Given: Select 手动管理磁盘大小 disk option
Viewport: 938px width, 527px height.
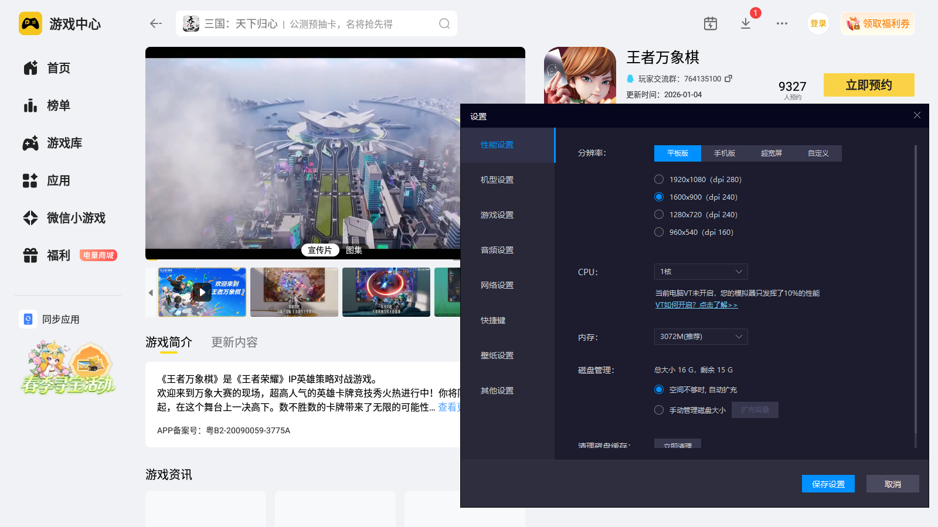Looking at the screenshot, I should 659,410.
